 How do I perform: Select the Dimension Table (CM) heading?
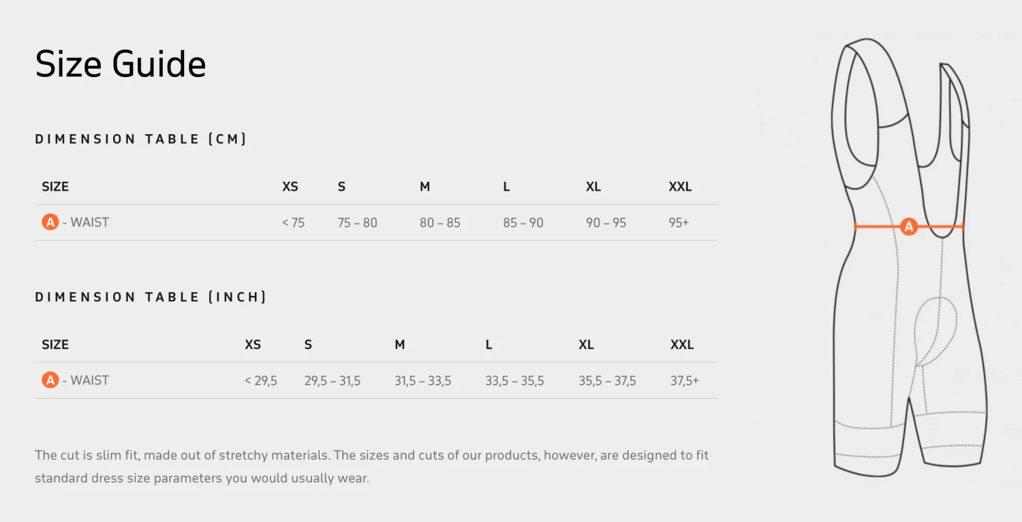click(x=141, y=139)
